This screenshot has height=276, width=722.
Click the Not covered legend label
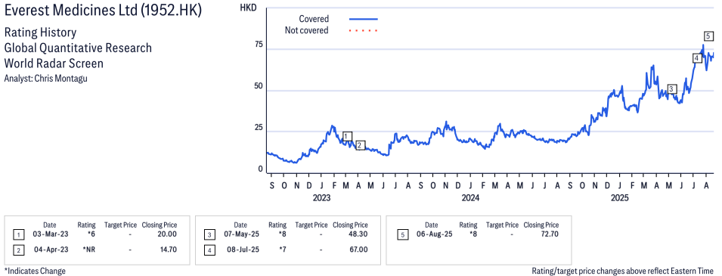point(307,30)
